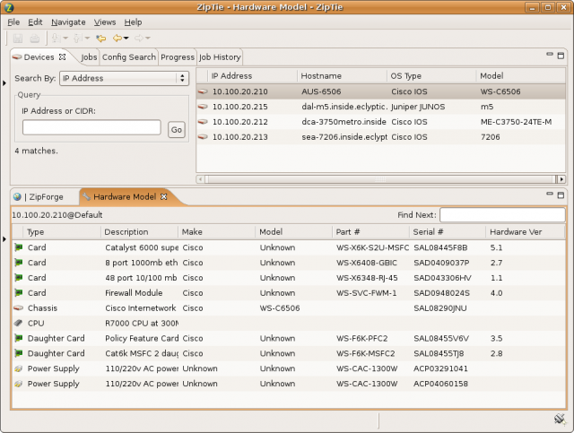574x433 pixels.
Task: Open the File menu
Action: pyautogui.click(x=13, y=22)
